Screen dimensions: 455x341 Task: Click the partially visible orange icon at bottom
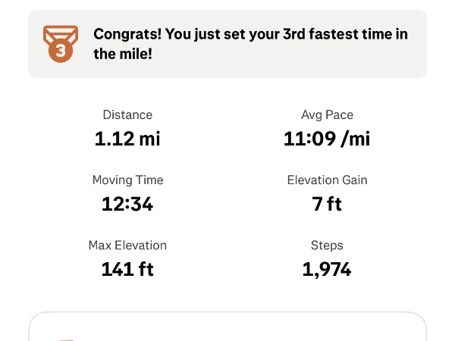tap(67, 339)
